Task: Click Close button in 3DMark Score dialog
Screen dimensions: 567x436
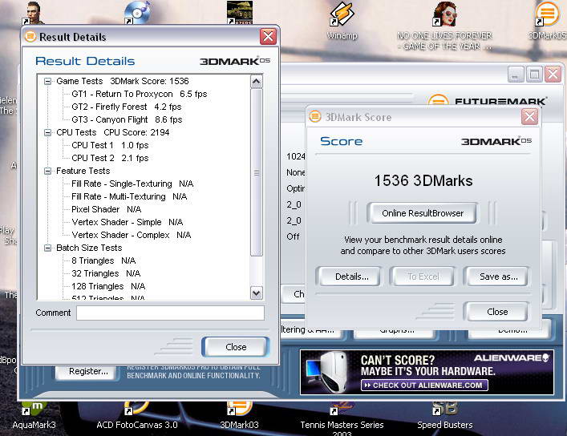Action: [x=497, y=312]
